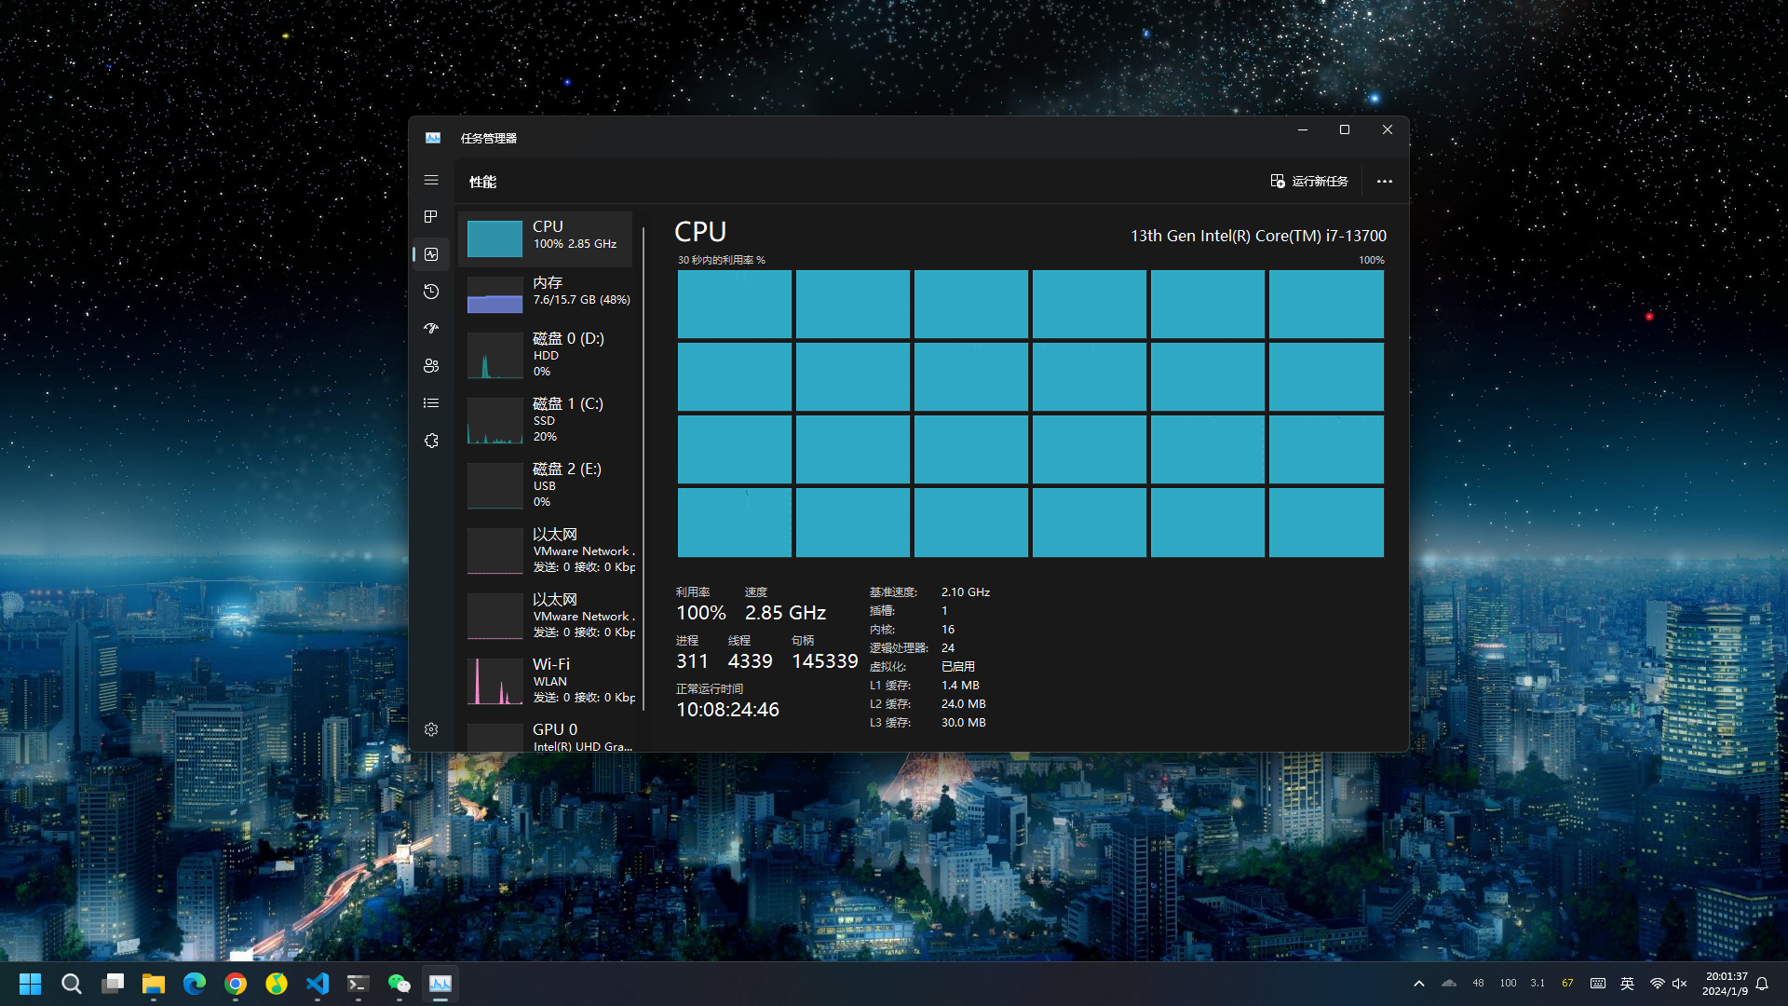
Task: Open the App history page icon
Action: pyautogui.click(x=431, y=292)
